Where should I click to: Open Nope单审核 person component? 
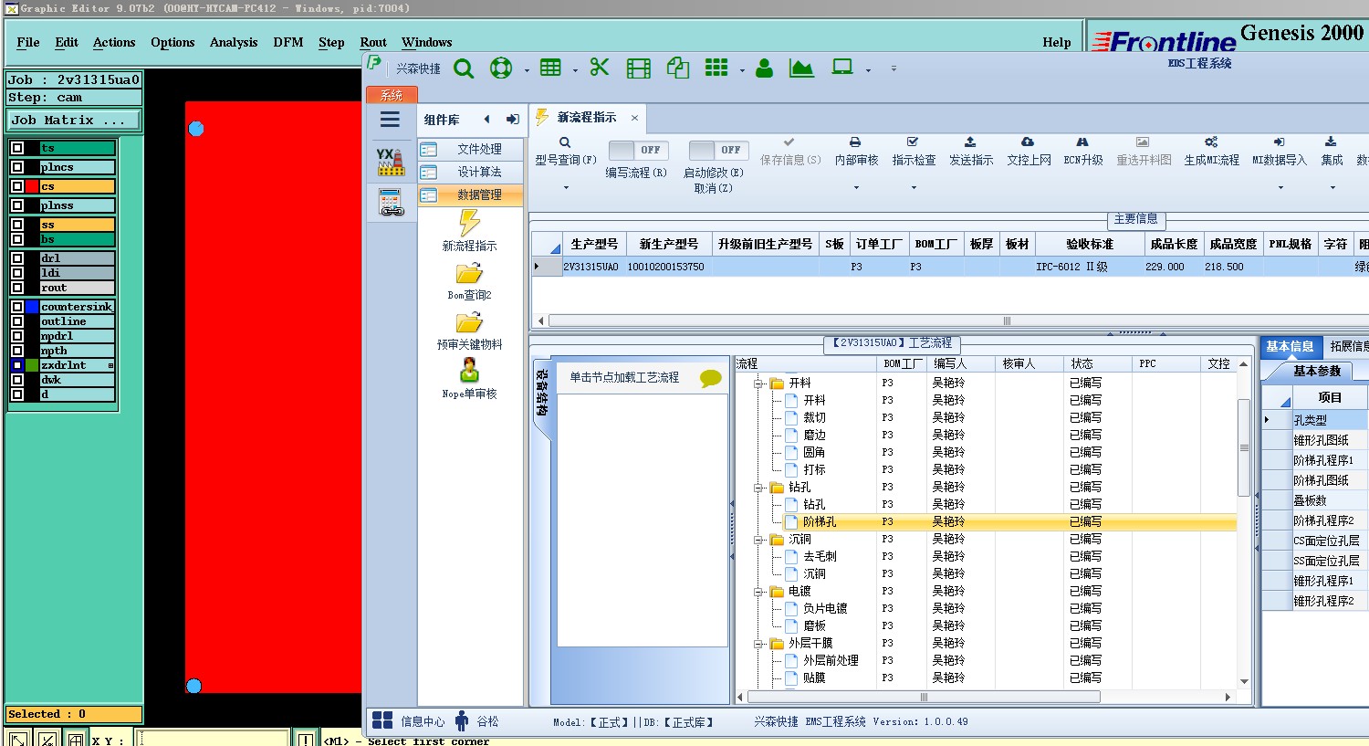469,379
